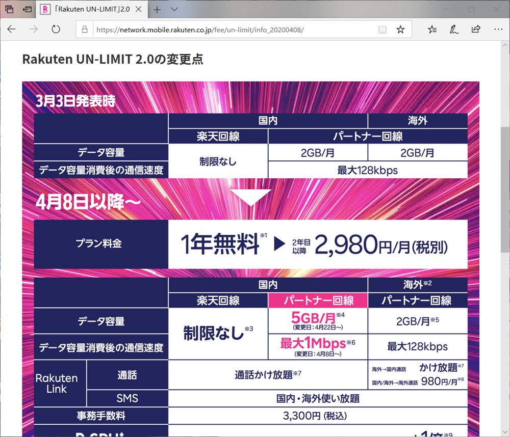Click the '通話' row header

127,375
